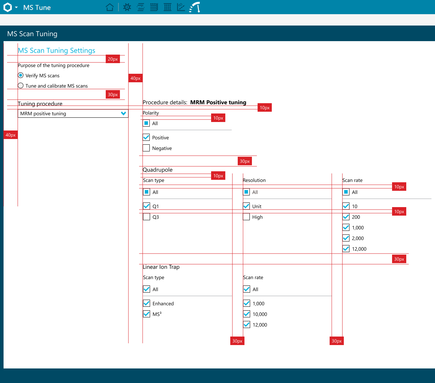Toggle the Polarity All checkbox
Image resolution: width=435 pixels, height=383 pixels.
point(146,123)
